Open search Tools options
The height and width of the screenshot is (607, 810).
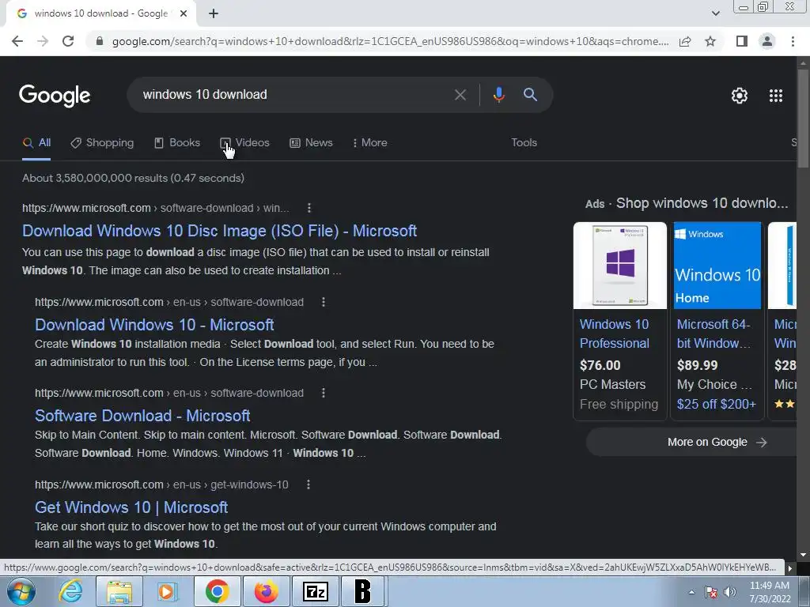coord(524,143)
